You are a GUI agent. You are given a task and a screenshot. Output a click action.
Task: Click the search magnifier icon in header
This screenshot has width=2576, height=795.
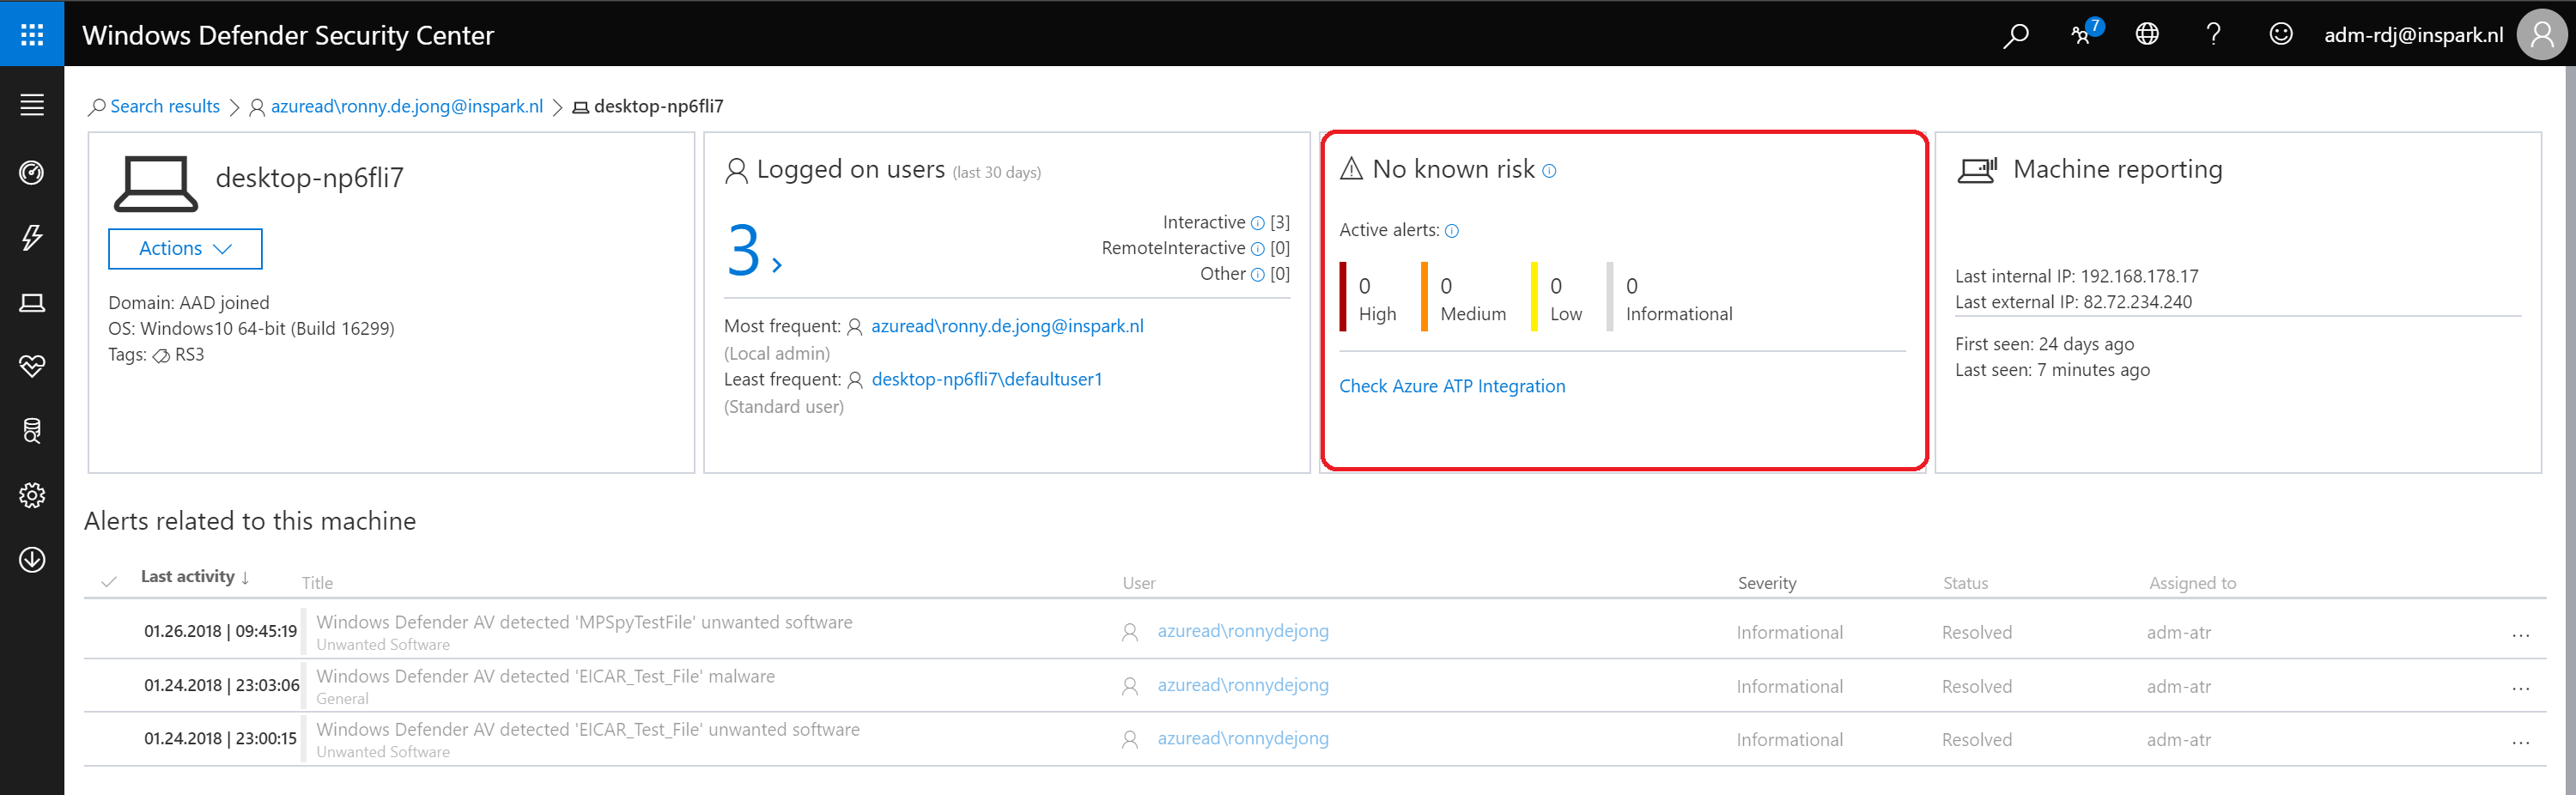click(x=2015, y=35)
